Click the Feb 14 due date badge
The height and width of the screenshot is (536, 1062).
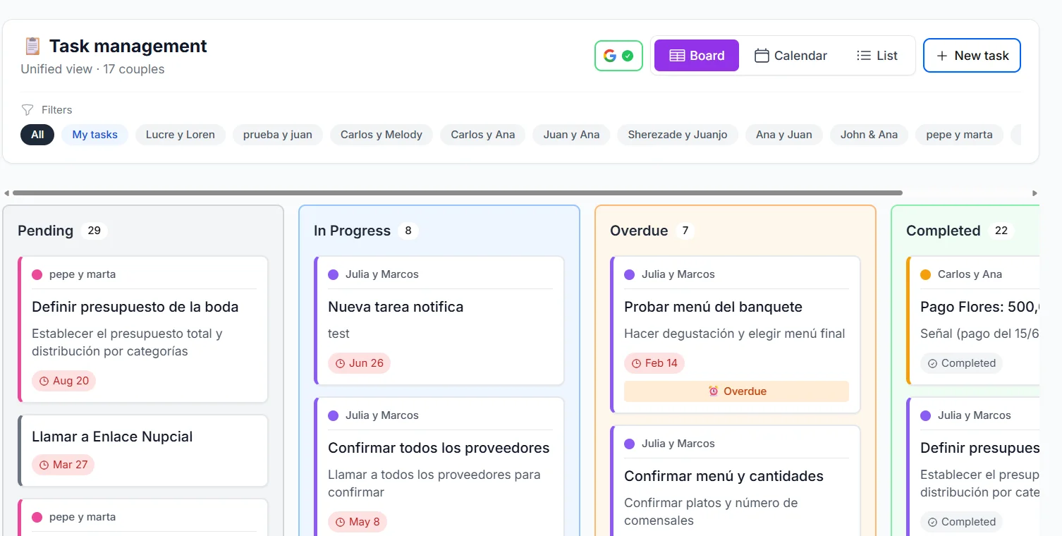654,363
